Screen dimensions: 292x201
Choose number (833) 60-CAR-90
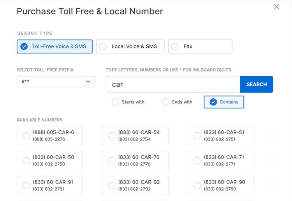(197, 185)
